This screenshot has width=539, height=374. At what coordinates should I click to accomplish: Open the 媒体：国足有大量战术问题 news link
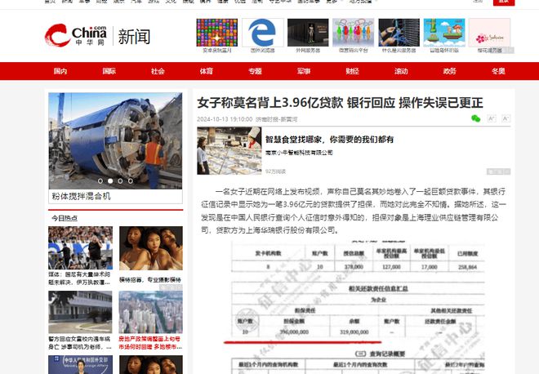click(79, 278)
